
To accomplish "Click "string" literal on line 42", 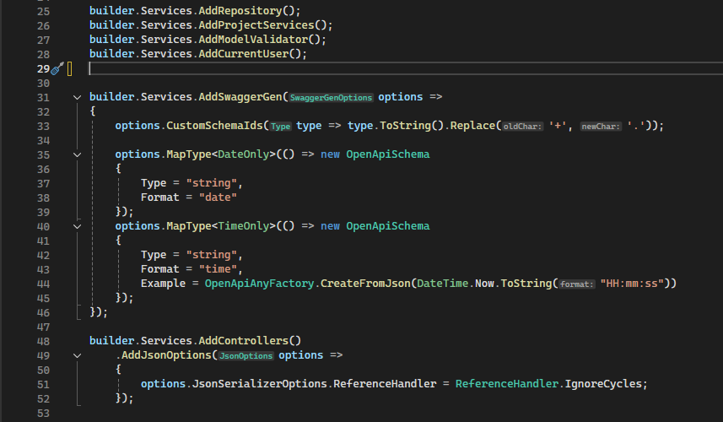I will click(212, 255).
